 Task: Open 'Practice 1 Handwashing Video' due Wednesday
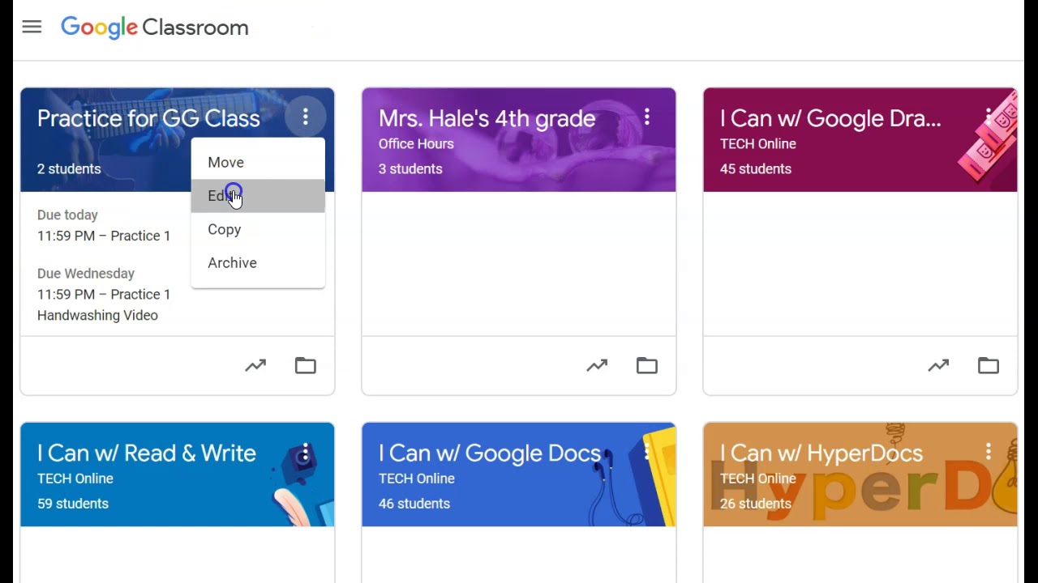pos(104,305)
